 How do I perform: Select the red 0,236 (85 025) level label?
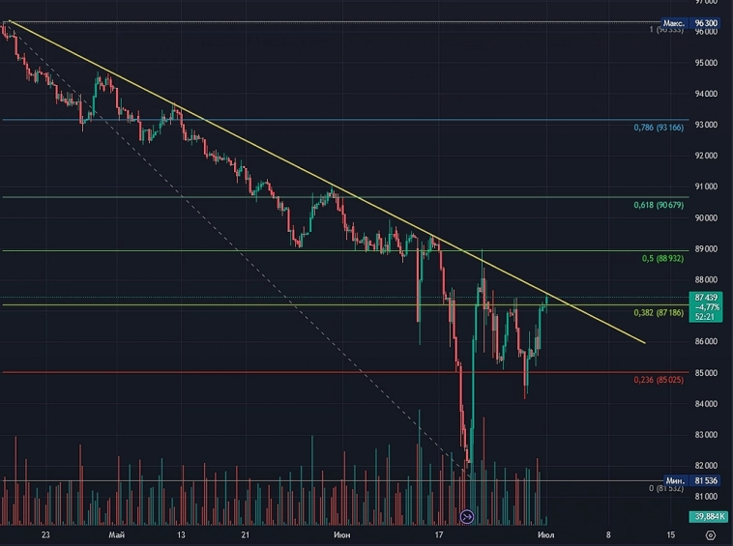click(x=659, y=380)
